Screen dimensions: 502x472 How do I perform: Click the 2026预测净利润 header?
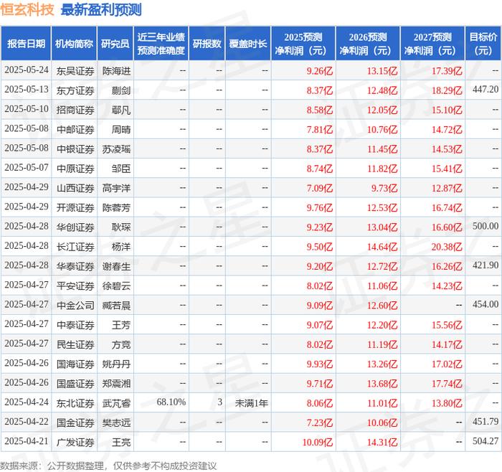368,44
